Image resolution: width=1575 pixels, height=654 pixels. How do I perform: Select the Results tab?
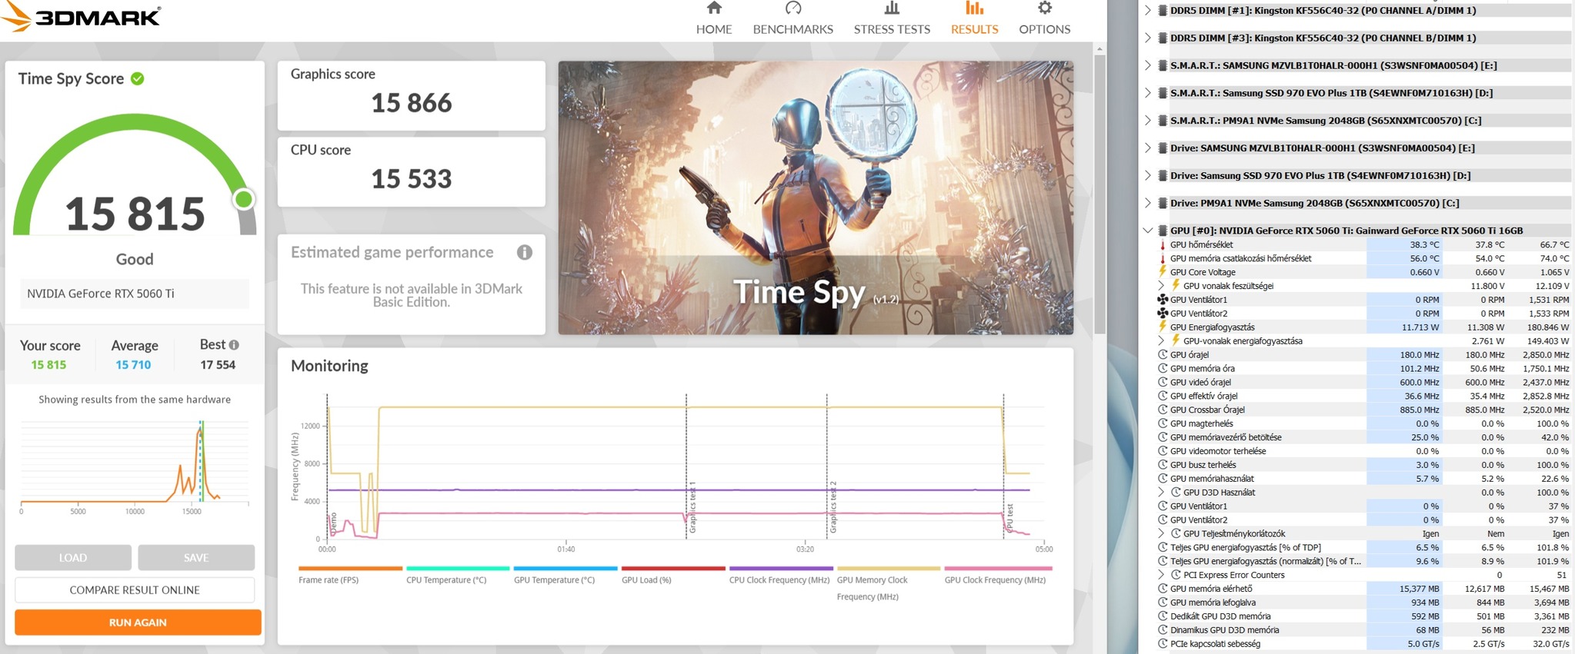pos(974,19)
